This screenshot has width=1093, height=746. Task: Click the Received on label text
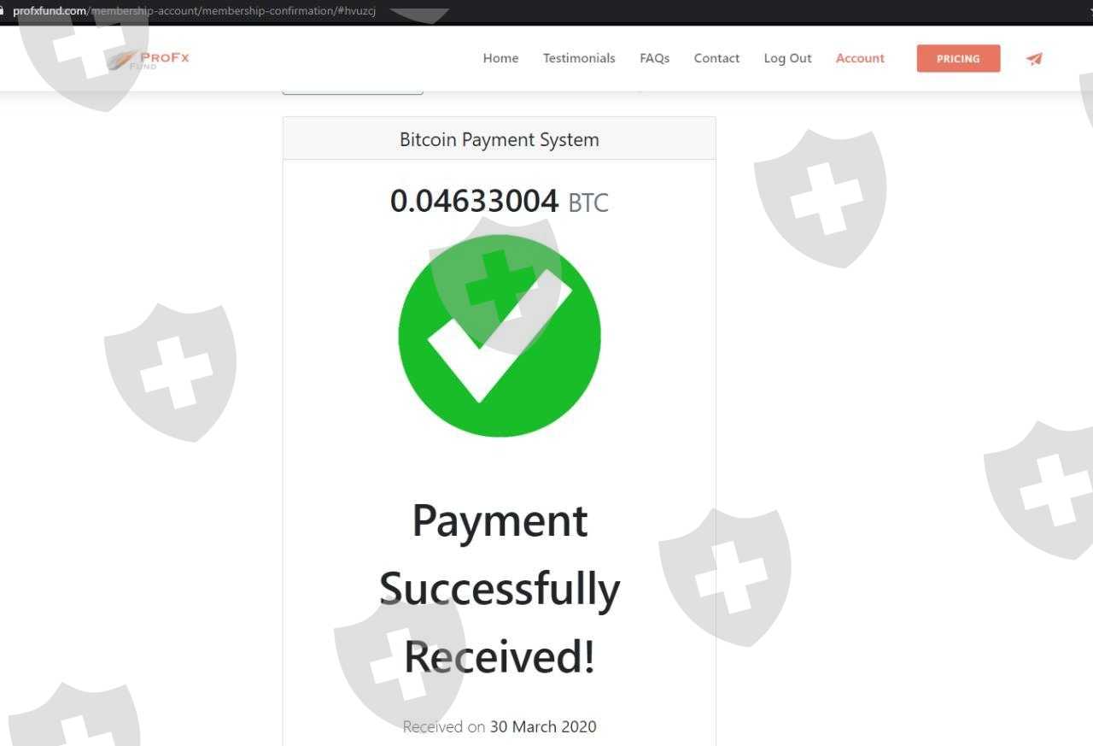tap(444, 727)
